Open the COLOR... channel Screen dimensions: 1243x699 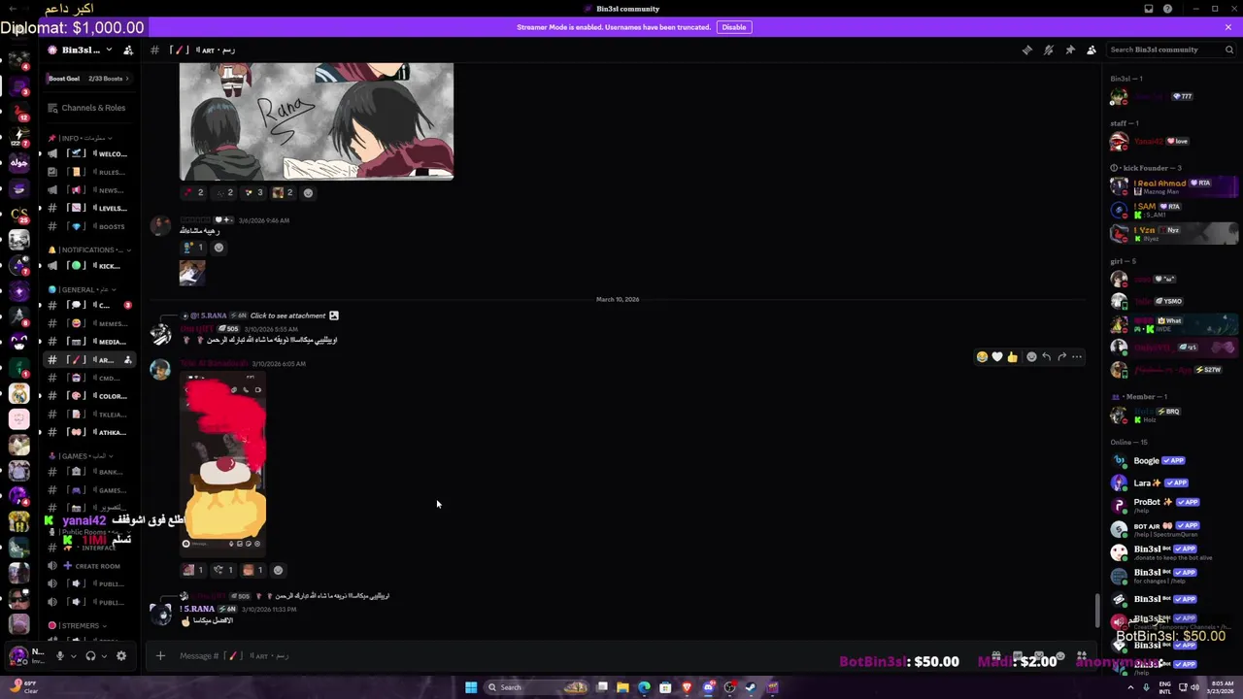click(x=89, y=396)
